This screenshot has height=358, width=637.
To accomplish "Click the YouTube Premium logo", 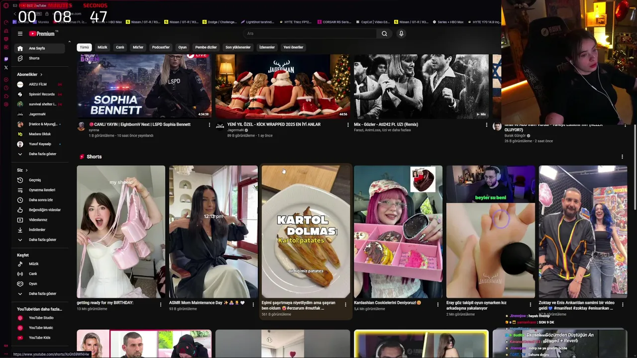I will click(43, 34).
